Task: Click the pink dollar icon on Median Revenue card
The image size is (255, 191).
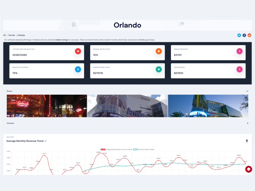Action: 239,51
